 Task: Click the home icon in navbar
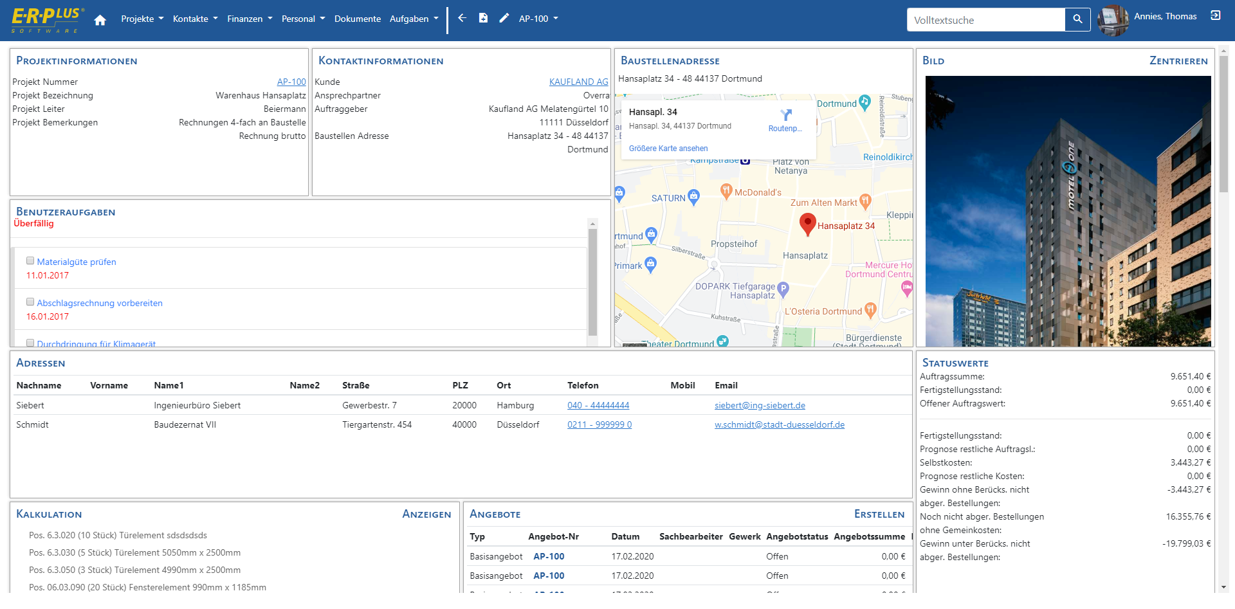100,20
